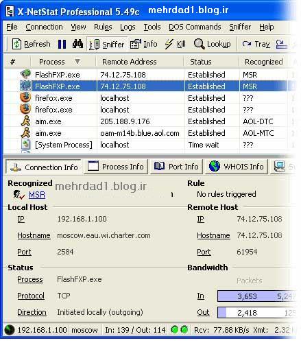Click the Local Host Port link
Screen dimensions: 301x343
click(24, 252)
